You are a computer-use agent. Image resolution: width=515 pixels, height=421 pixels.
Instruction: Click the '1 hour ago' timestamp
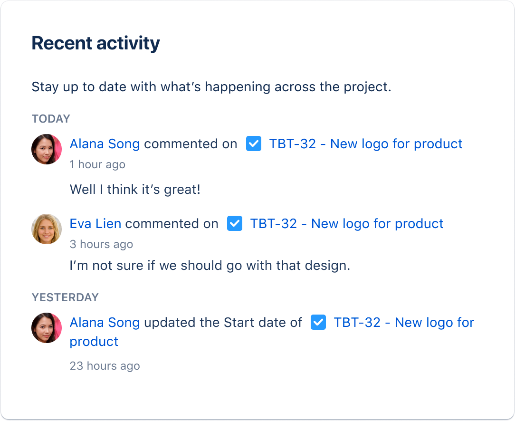click(97, 164)
